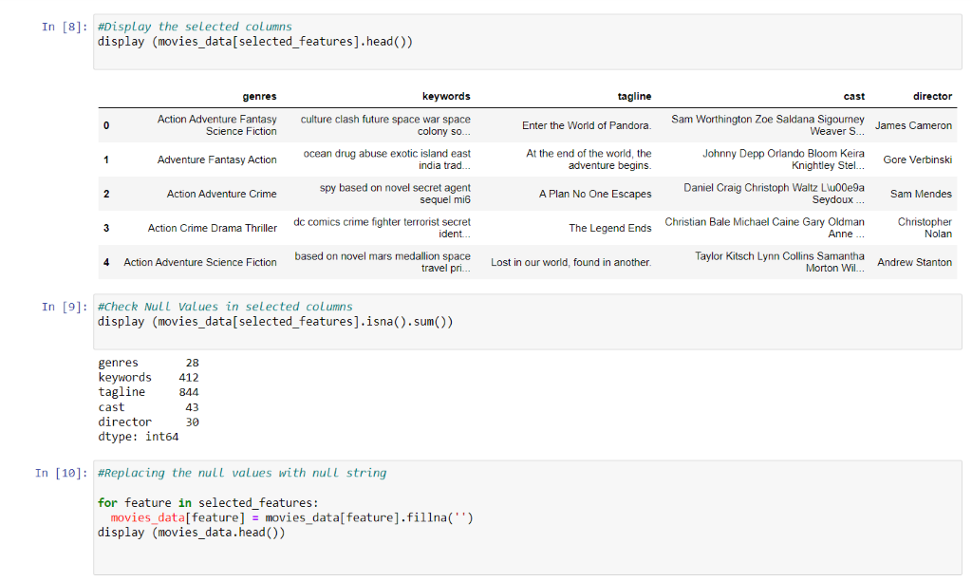Click tagline 'At the end of the world'
972x581 pixels.
589,159
